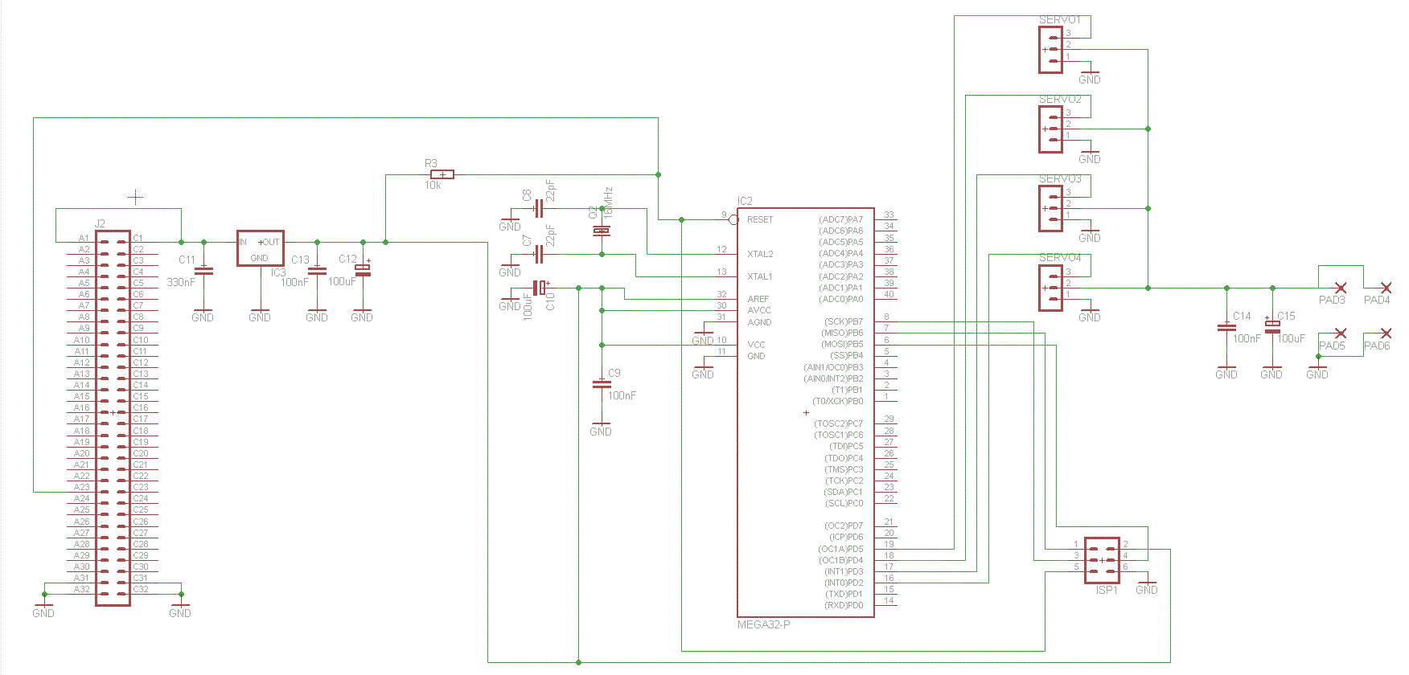
Task: Click the (SDA)PC1 pin label
Action: pyautogui.click(x=844, y=492)
